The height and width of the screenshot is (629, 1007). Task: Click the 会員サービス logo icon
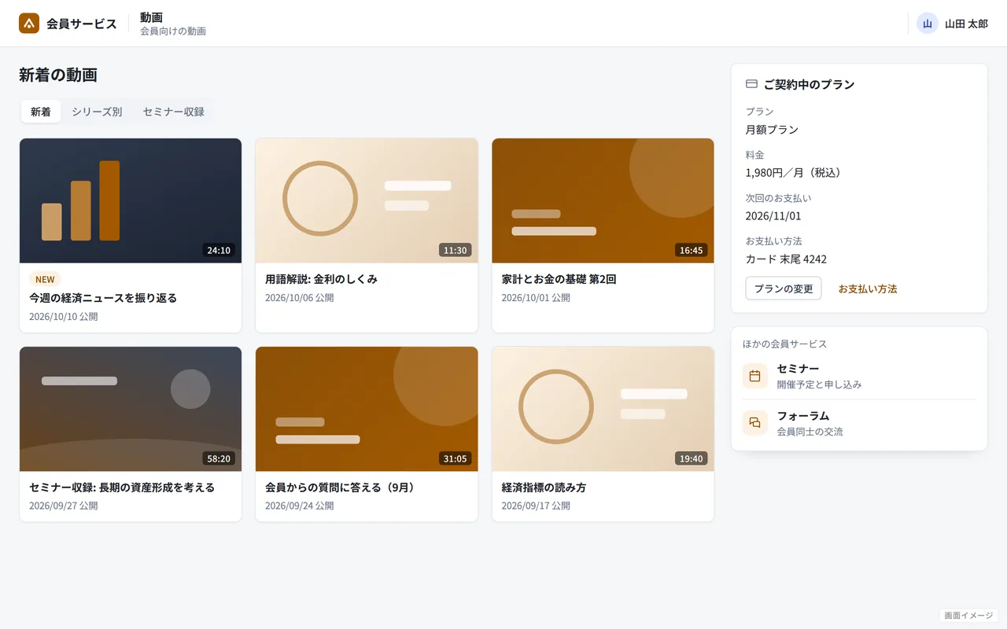[x=29, y=24]
